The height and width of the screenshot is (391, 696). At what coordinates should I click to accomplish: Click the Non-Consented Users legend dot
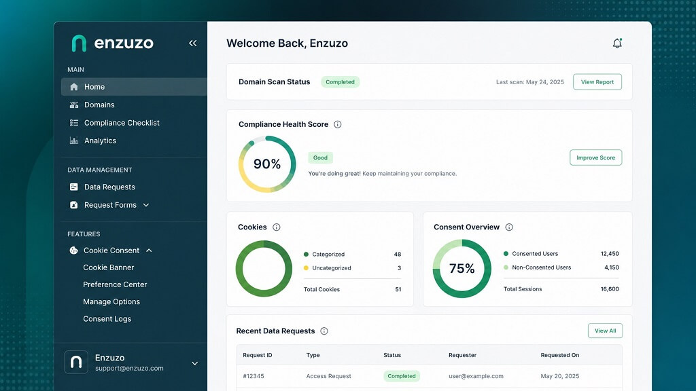tap(506, 267)
